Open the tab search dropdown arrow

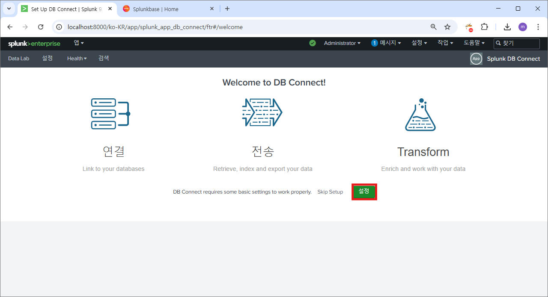click(x=9, y=9)
